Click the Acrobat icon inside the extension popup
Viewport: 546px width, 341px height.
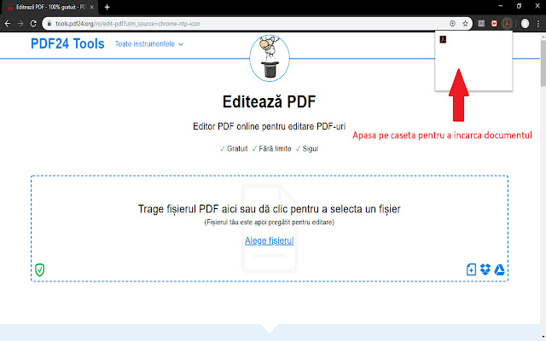click(x=443, y=39)
